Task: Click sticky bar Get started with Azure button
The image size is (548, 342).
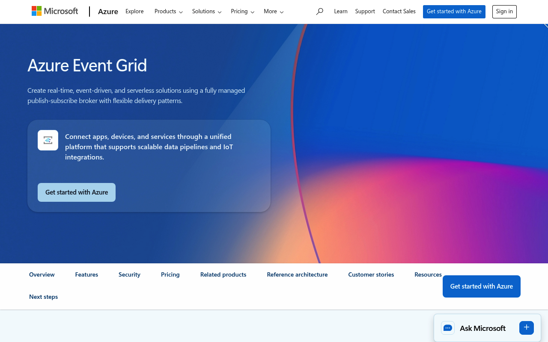Action: click(482, 286)
